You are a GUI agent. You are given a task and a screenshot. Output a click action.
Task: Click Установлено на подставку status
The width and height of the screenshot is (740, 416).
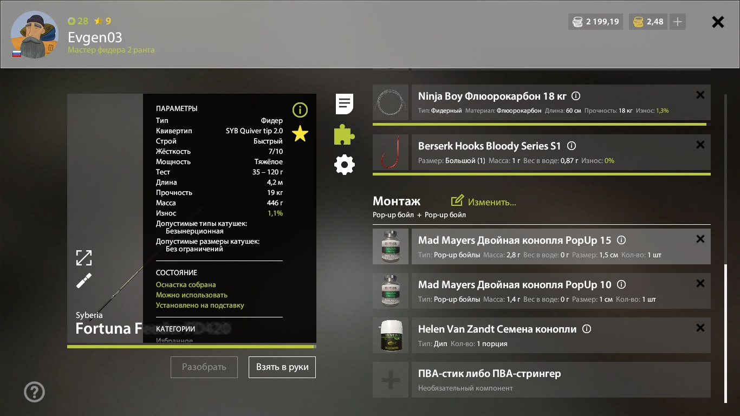(x=200, y=305)
